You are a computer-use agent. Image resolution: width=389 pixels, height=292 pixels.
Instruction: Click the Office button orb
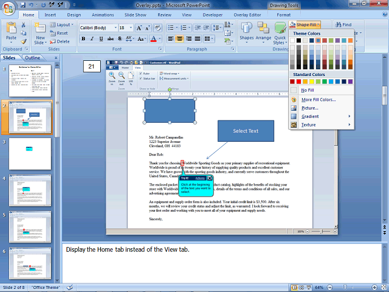pos(9,9)
